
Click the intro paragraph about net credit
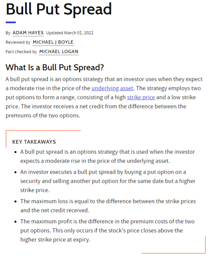point(104,97)
